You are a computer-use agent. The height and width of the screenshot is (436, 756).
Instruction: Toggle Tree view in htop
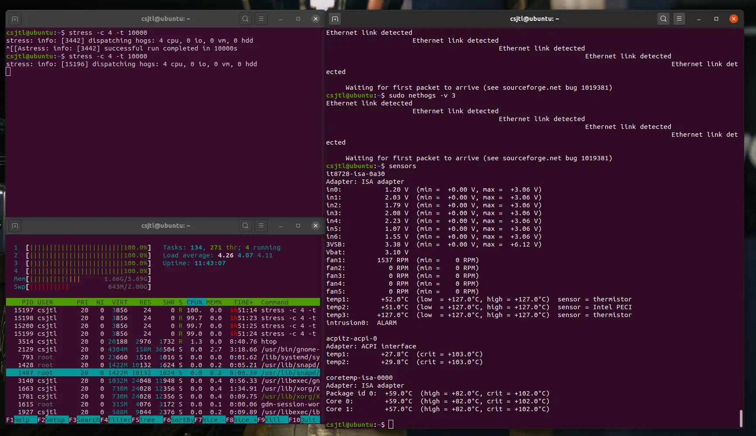pos(147,420)
